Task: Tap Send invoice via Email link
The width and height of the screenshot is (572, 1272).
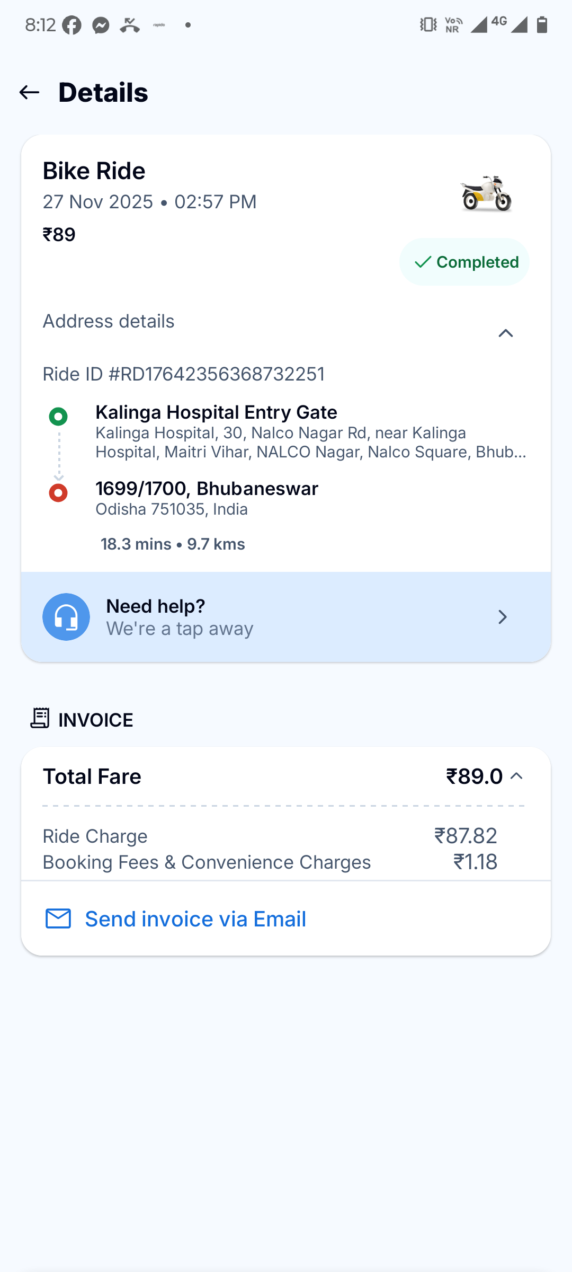Action: [x=195, y=919]
